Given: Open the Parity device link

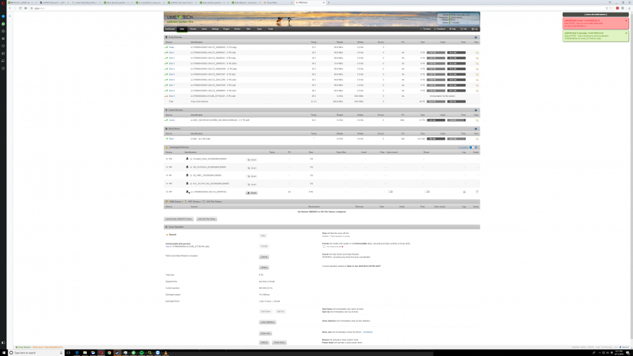Looking at the screenshot, I should coord(172,47).
